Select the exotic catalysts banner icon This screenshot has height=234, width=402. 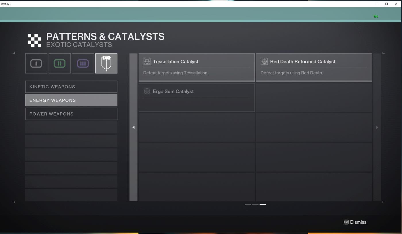pyautogui.click(x=106, y=63)
